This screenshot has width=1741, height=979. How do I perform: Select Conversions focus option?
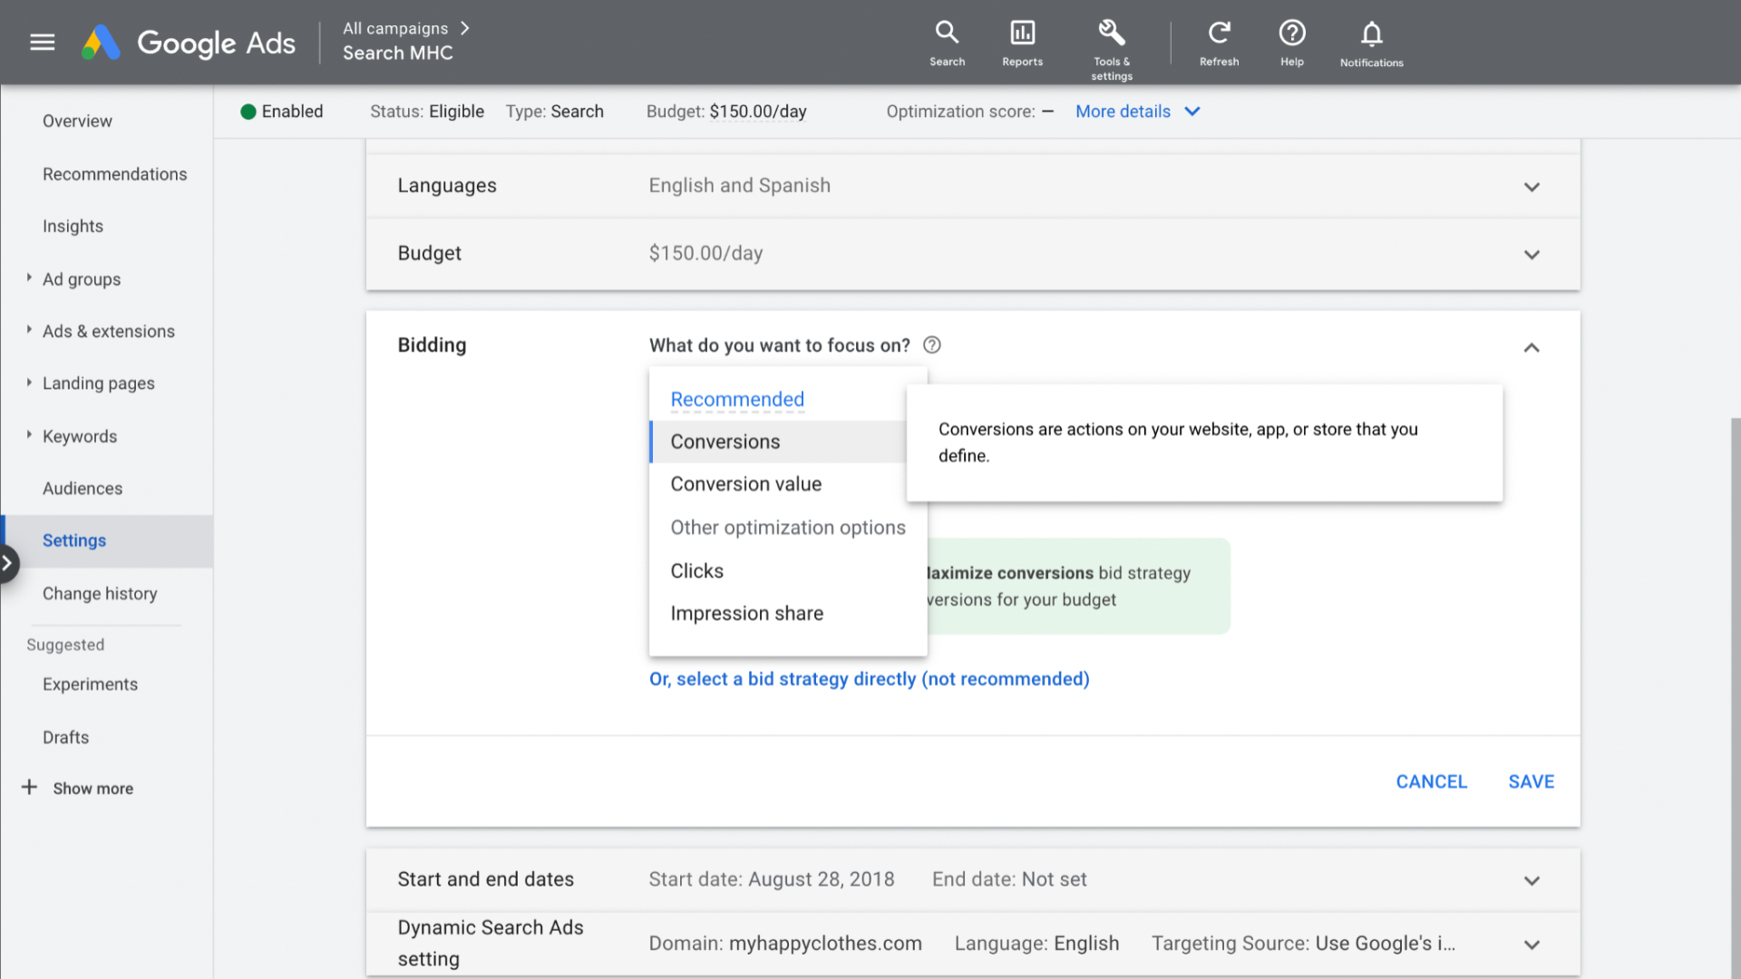click(x=778, y=441)
